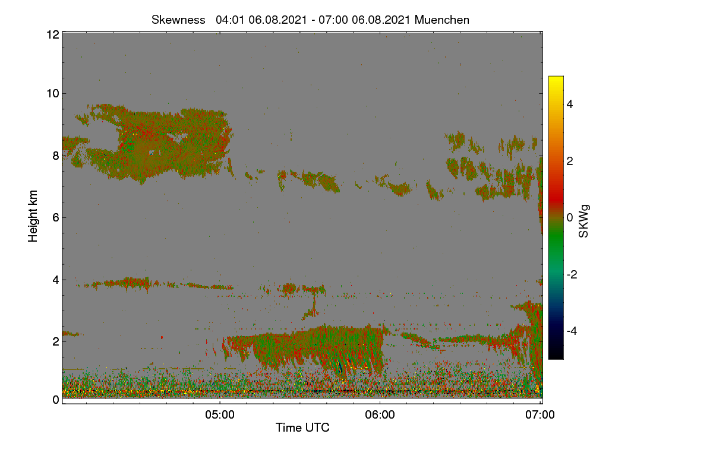The image size is (713, 475).
Task: Click the "Height km" y-axis label
Action: [x=33, y=216]
